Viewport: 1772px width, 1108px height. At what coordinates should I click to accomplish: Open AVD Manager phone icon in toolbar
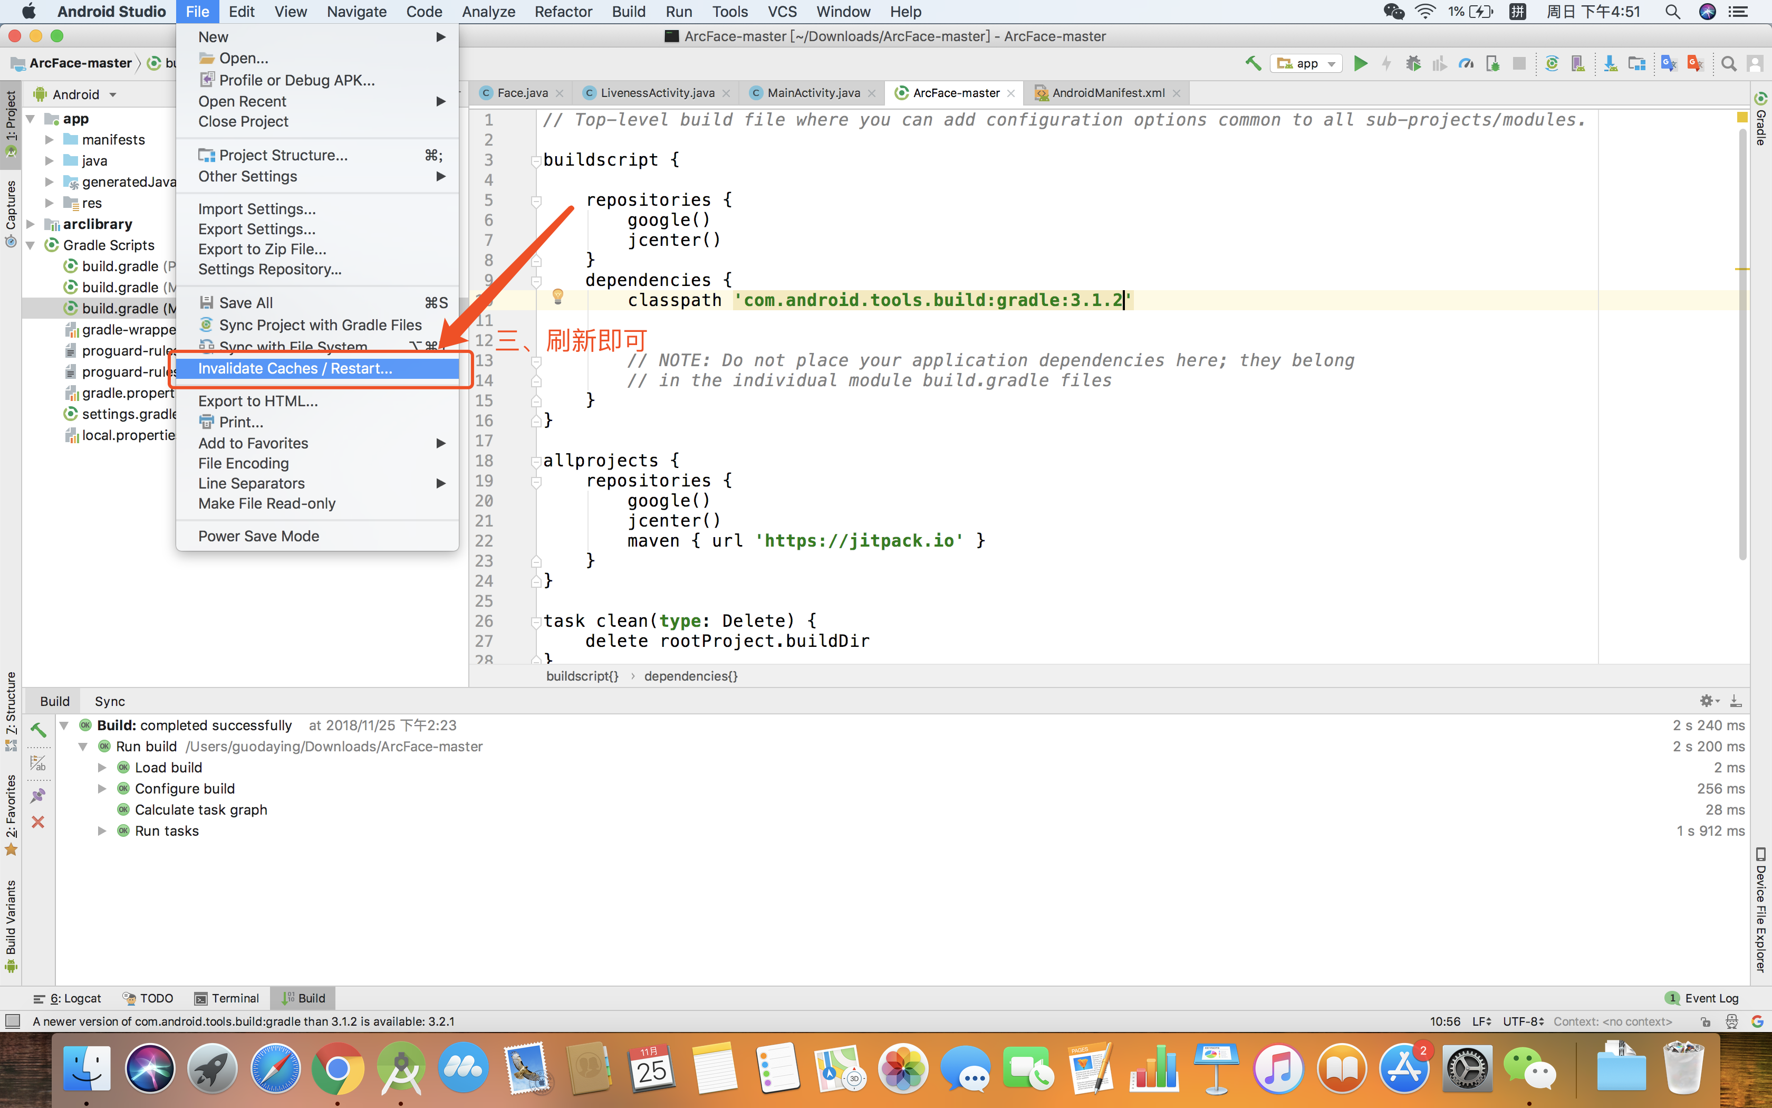pos(1578,64)
